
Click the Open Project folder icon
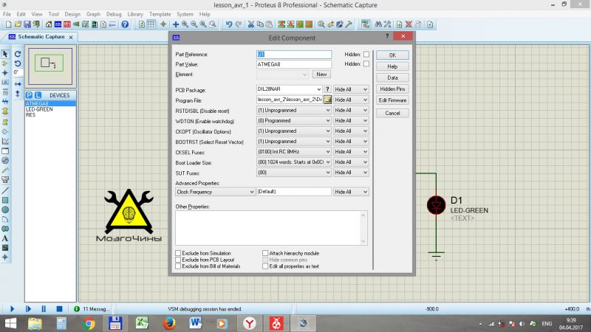click(x=18, y=24)
